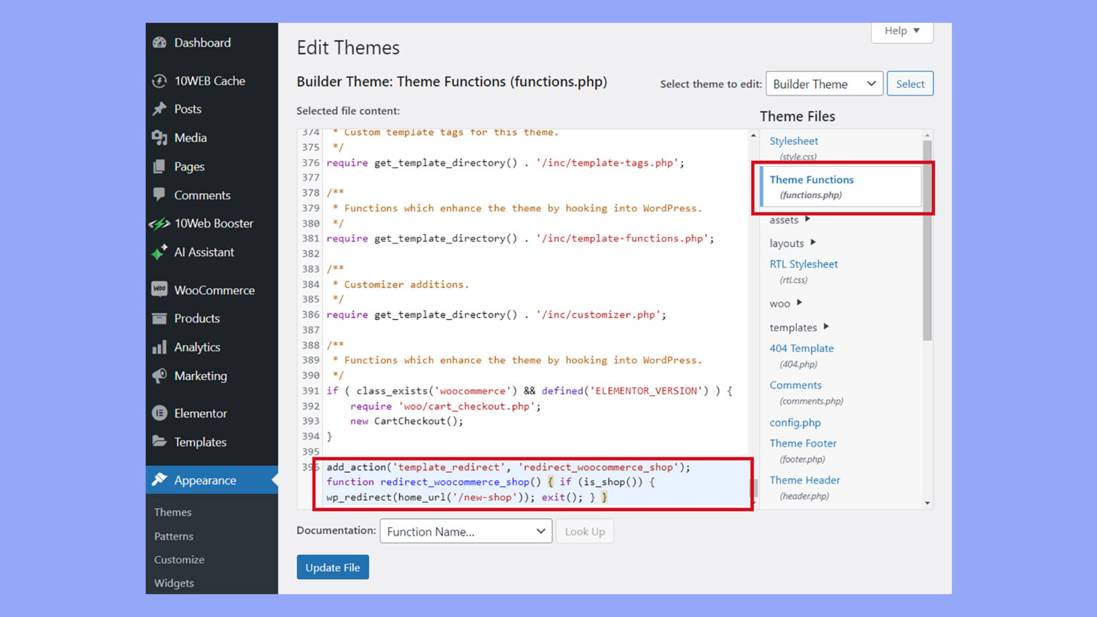The height and width of the screenshot is (617, 1097).
Task: Click the Posts pushpin icon
Action: 159,109
